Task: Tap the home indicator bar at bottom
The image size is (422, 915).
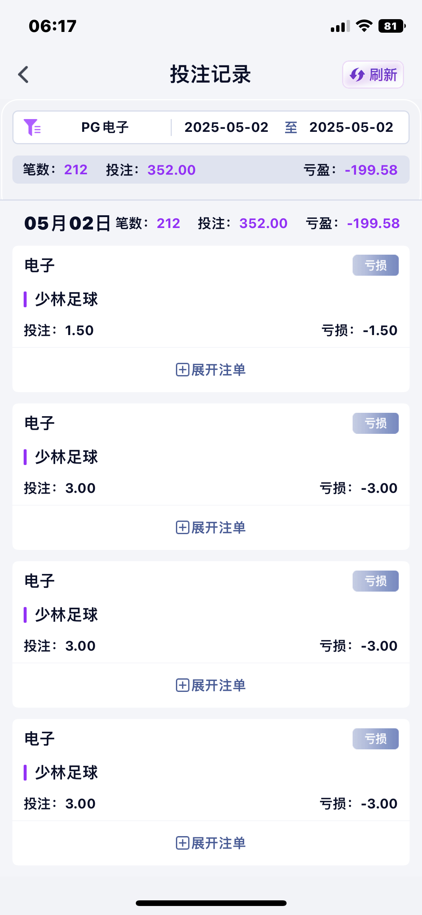Action: coord(211,903)
